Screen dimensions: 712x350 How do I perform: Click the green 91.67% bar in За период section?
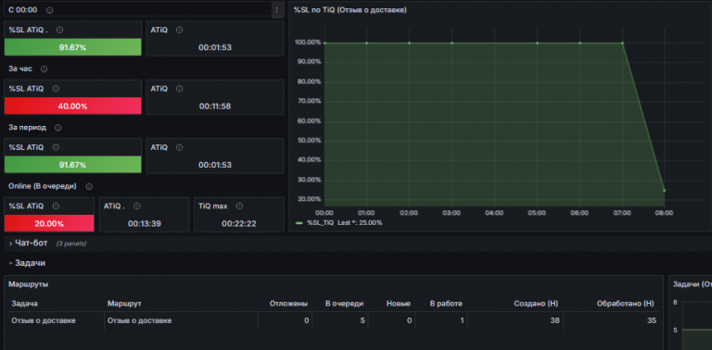click(72, 165)
